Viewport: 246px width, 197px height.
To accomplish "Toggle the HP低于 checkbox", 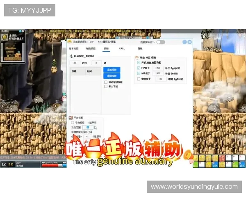I will (x=139, y=68).
